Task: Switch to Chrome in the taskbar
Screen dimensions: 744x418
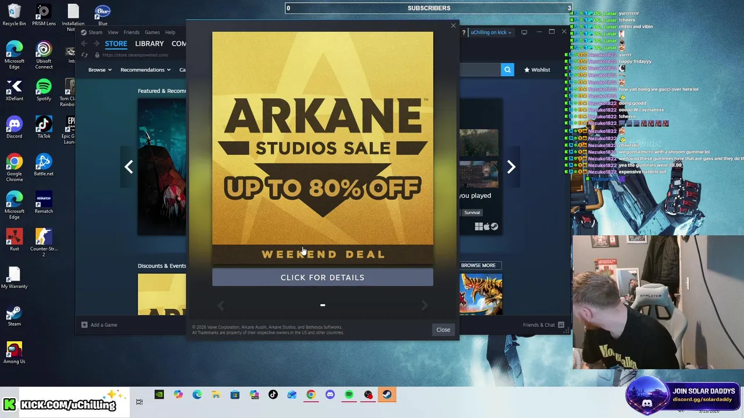Action: point(311,395)
